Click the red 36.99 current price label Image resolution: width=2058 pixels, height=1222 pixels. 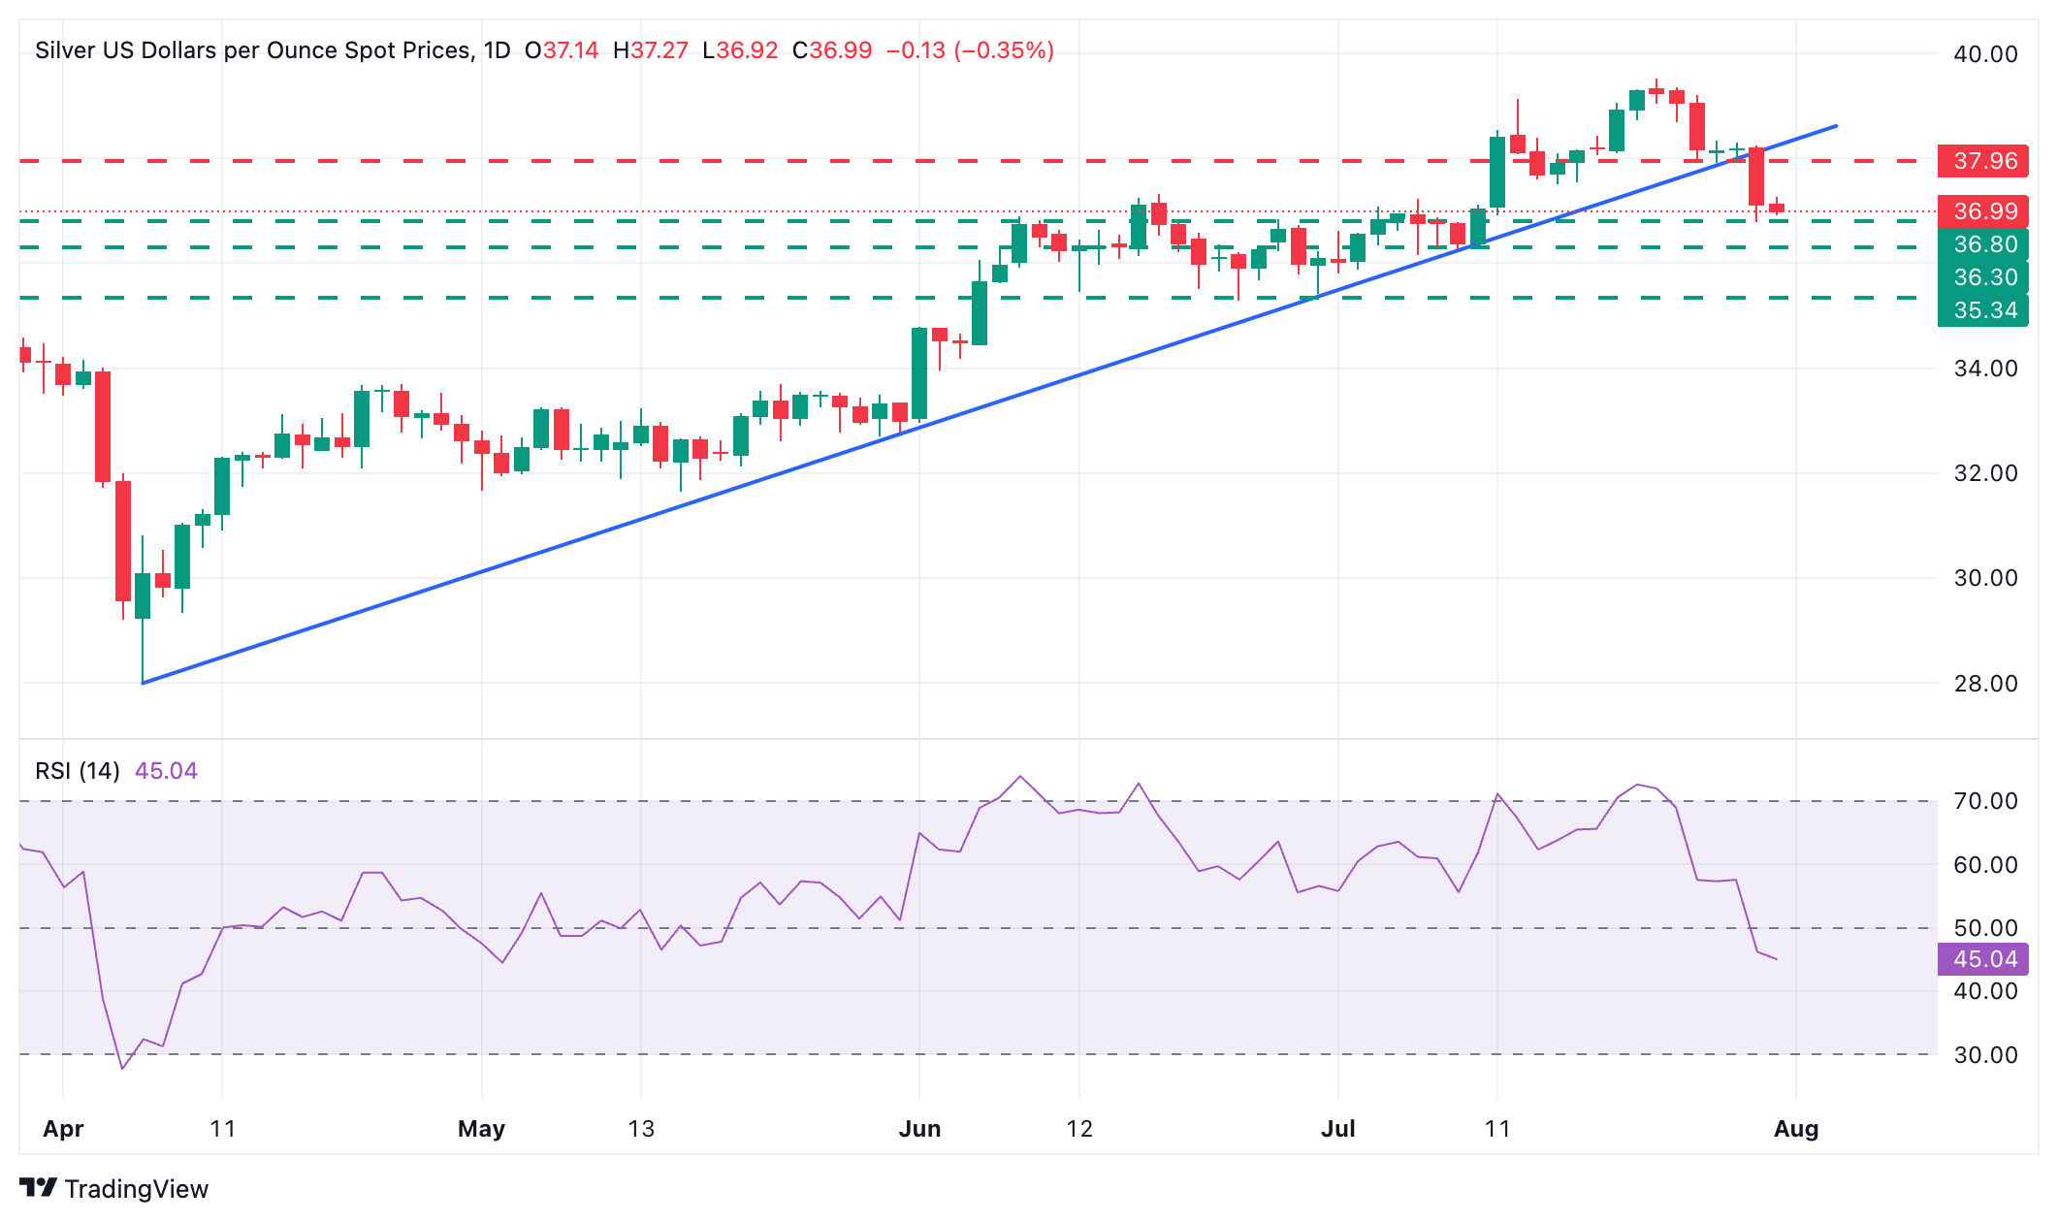pos(1982,211)
